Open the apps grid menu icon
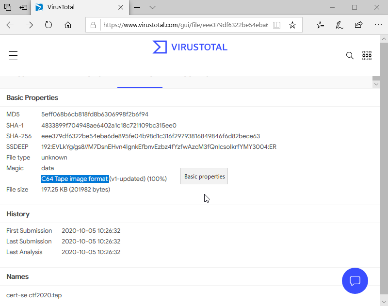Image resolution: width=388 pixels, height=306 pixels. [x=367, y=56]
